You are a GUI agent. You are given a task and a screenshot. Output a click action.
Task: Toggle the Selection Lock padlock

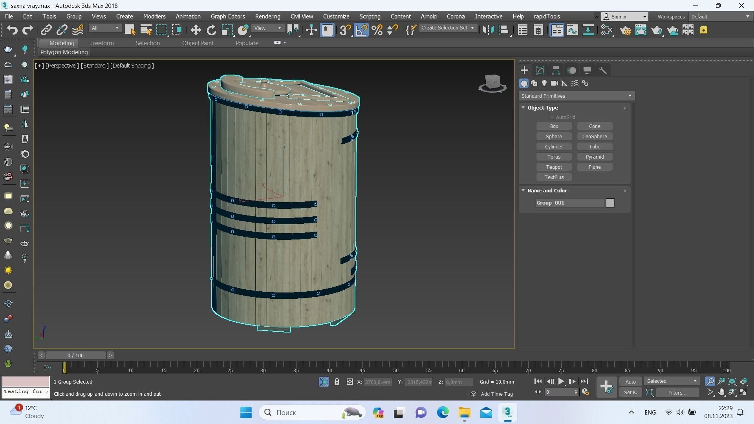[x=337, y=382]
